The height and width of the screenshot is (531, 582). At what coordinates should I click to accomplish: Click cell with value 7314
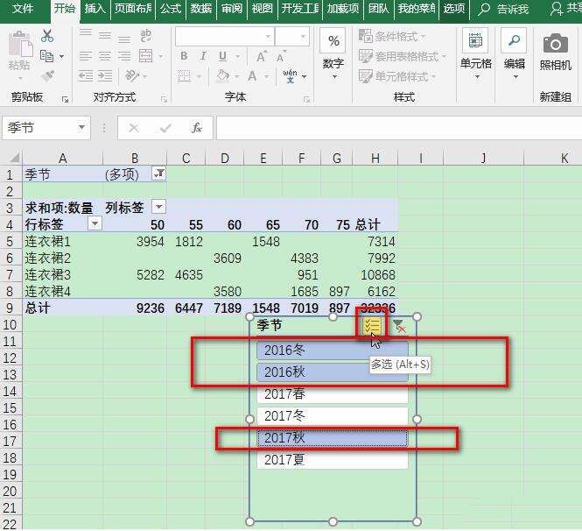(375, 242)
